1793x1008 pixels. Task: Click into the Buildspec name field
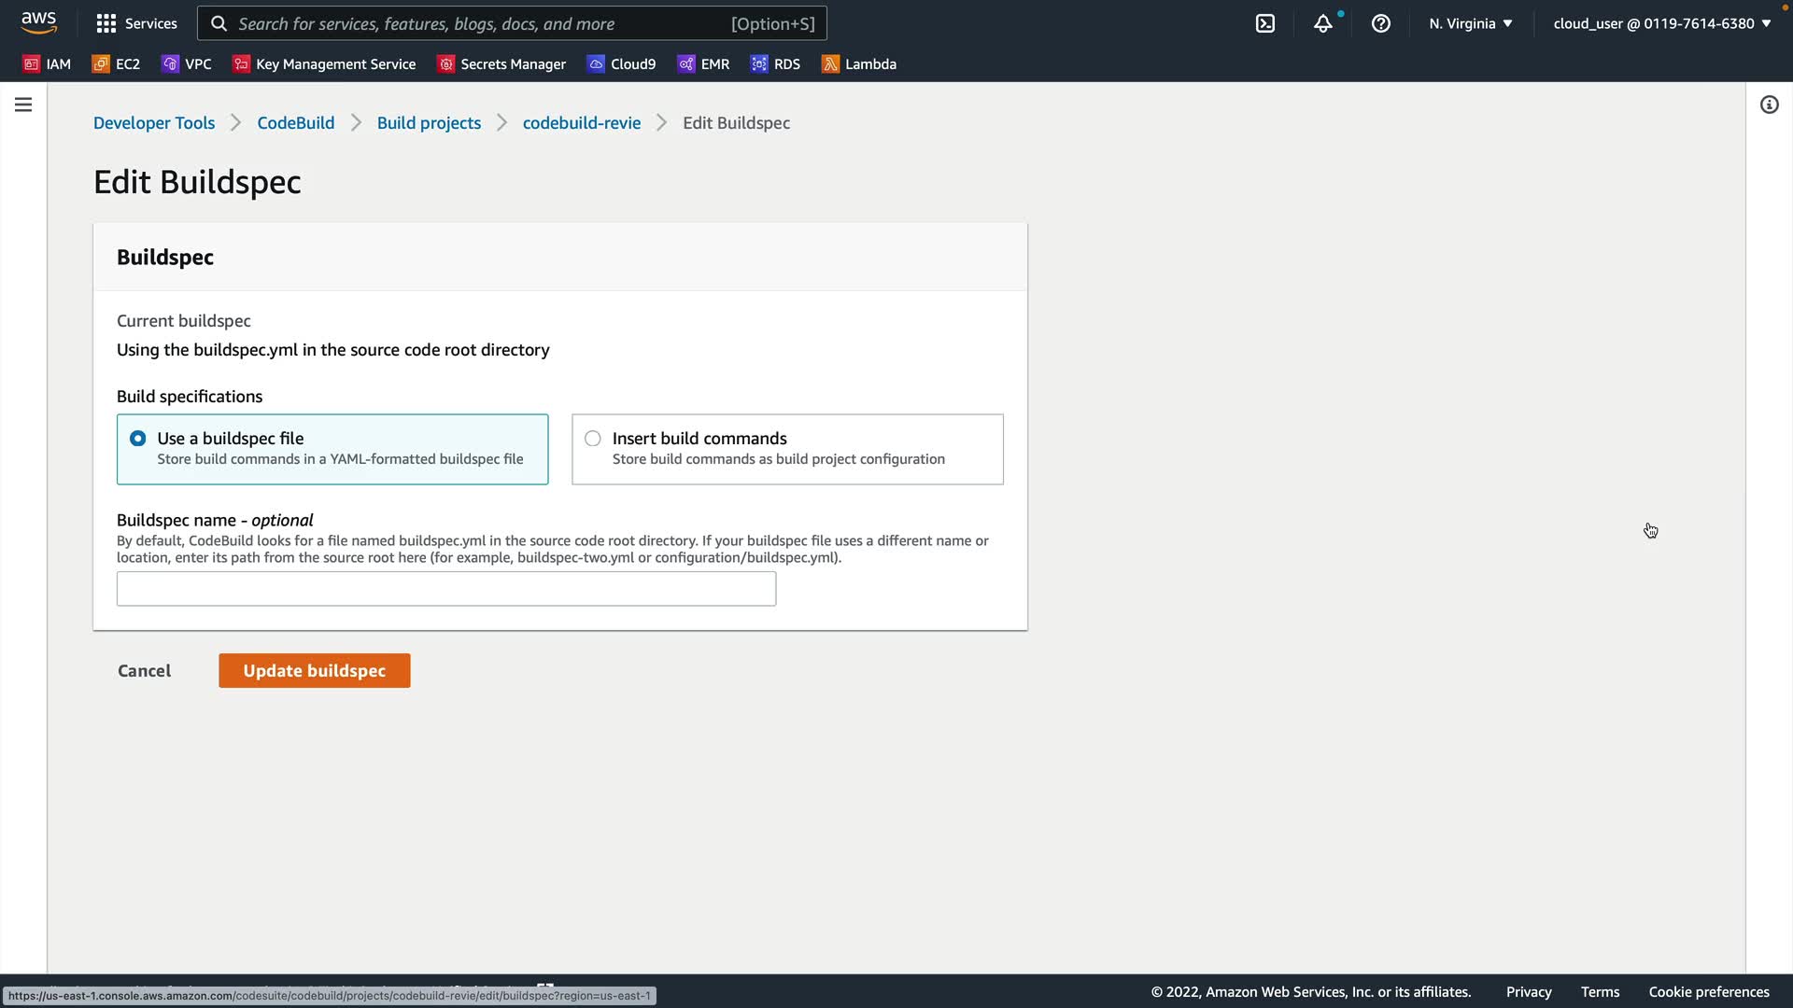pyautogui.click(x=445, y=589)
